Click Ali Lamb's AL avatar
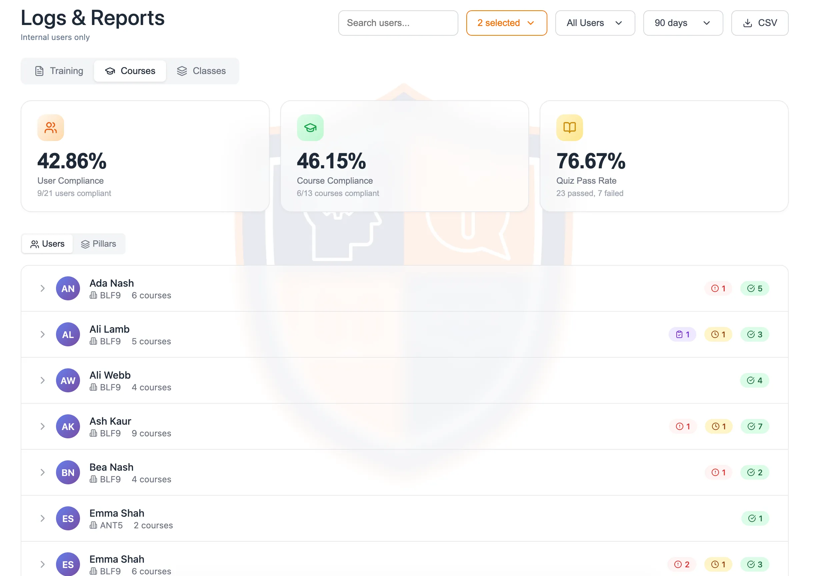 pos(68,334)
